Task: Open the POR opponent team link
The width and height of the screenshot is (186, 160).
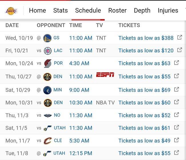Action: [58, 63]
